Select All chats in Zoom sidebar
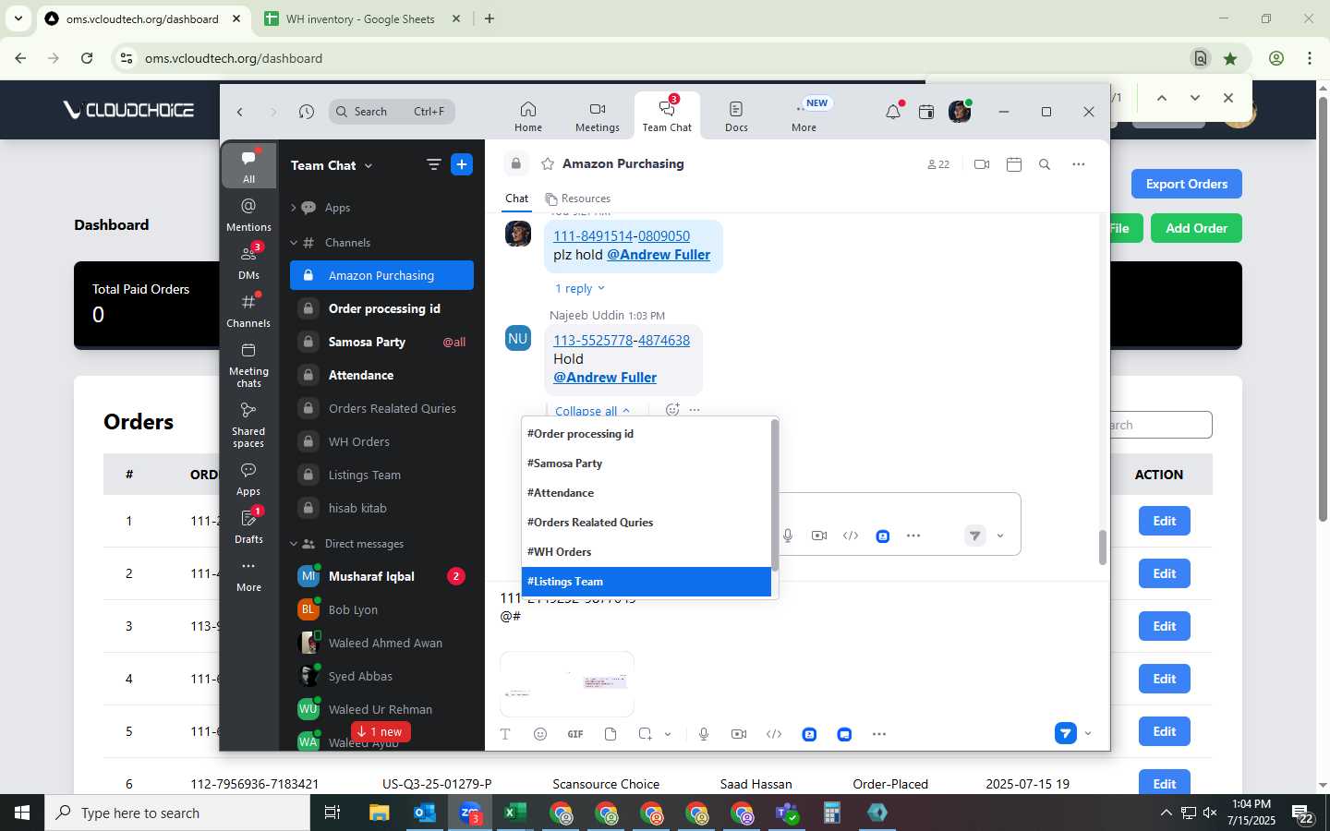The image size is (1330, 831). [x=248, y=166]
